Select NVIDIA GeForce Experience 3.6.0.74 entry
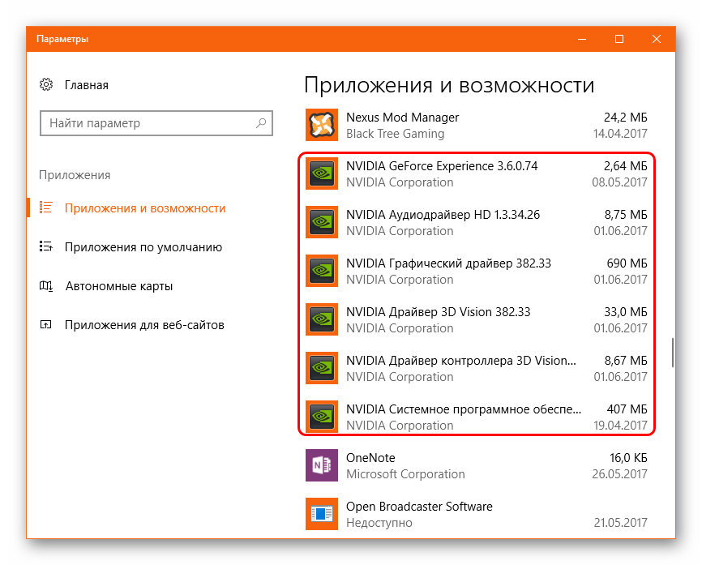 click(477, 173)
